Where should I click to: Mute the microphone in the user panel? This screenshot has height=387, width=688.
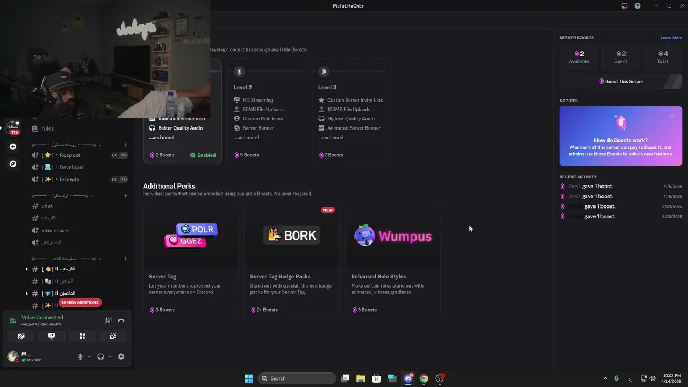coord(80,356)
